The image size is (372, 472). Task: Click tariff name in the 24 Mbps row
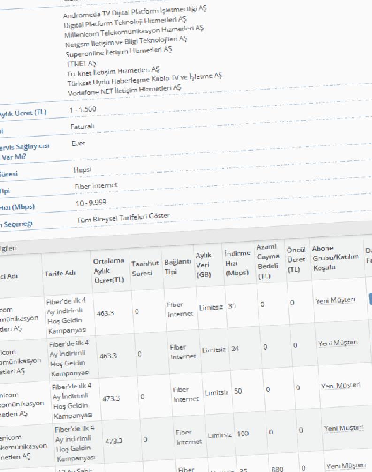click(x=69, y=358)
